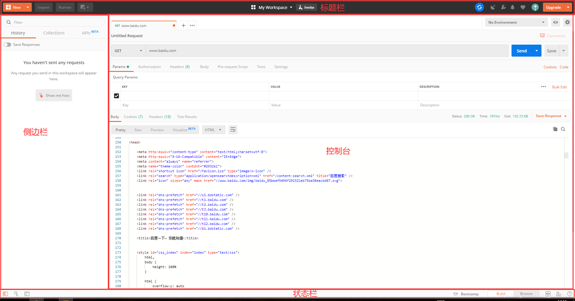Open the request Settings tab
Screen dimensions: 575x301
tap(281, 67)
